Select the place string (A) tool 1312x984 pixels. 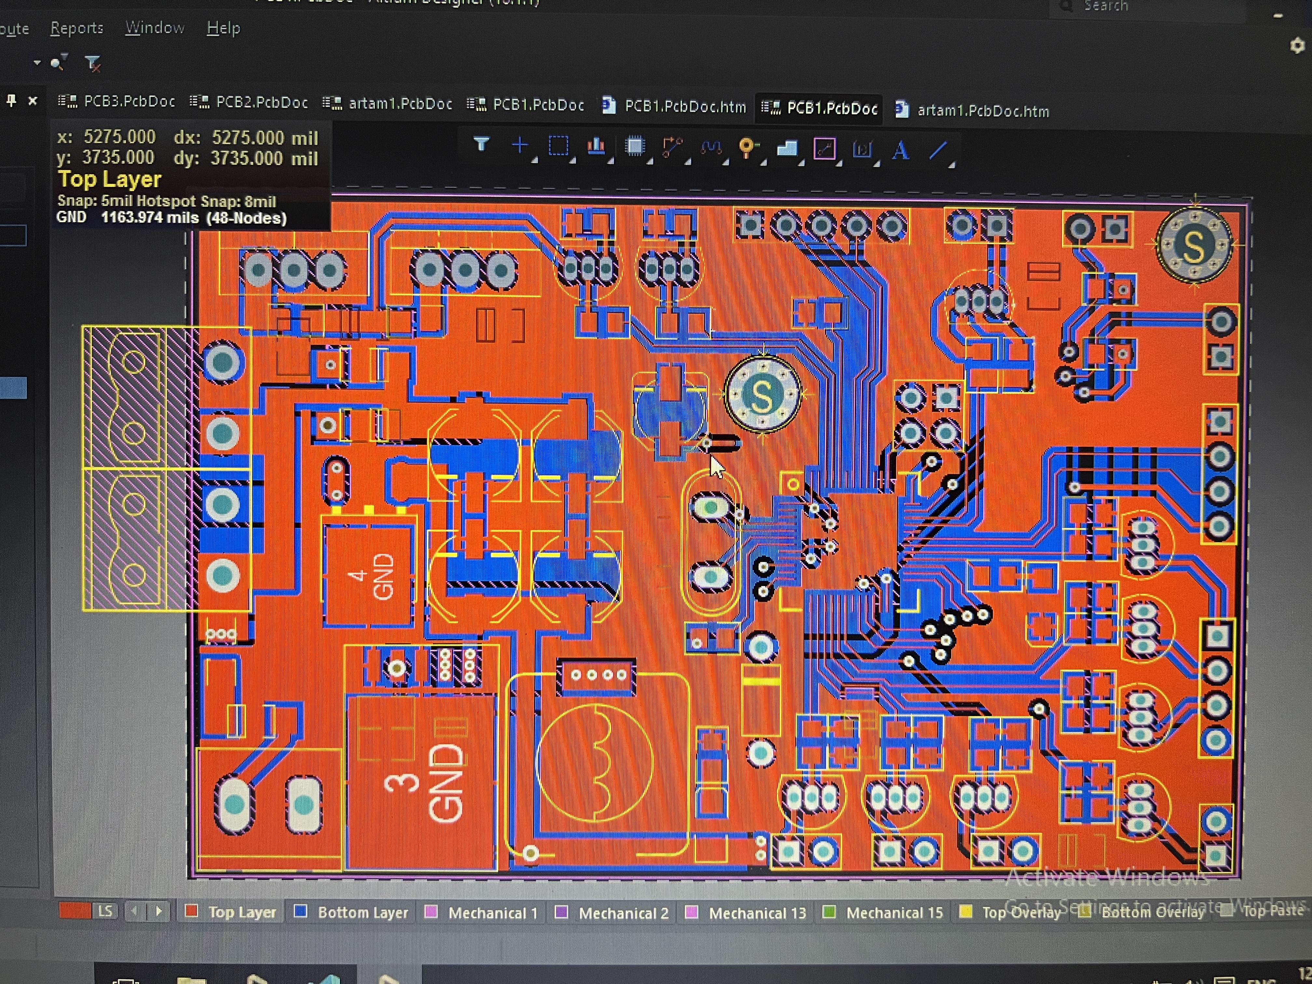coord(900,150)
